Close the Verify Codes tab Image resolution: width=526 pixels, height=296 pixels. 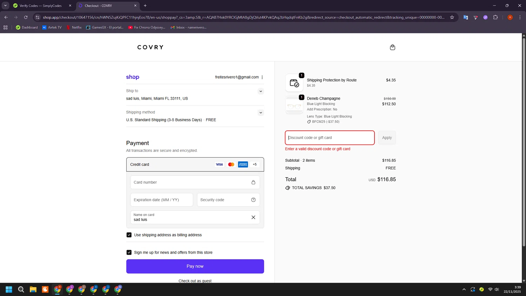pos(70,6)
